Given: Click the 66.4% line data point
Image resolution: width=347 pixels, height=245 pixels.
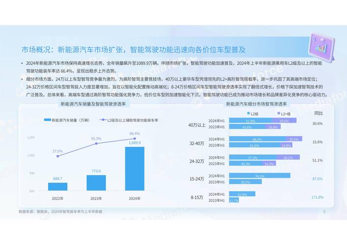Looking at the screenshot, I should 134,139.
